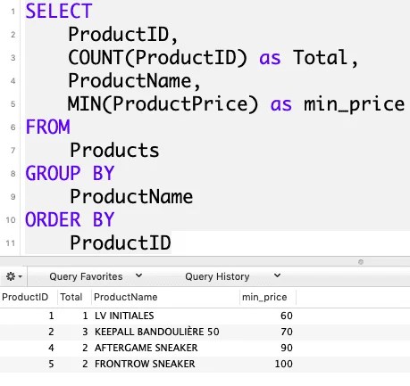The image size is (410, 386).
Task: Open the Query Favorites dropdown
Action: click(x=96, y=276)
